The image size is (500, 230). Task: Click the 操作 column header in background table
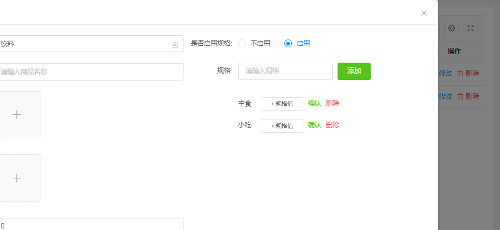[454, 52]
